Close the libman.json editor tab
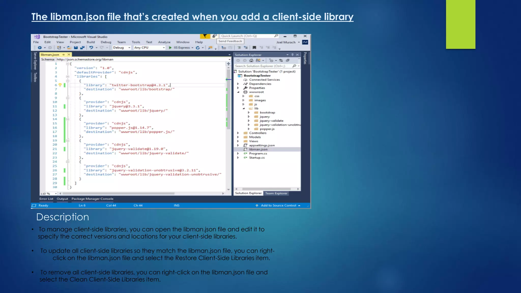Image resolution: width=521 pixels, height=293 pixels. (x=69, y=55)
